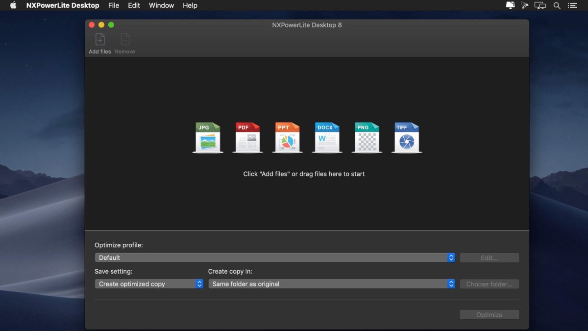The image size is (588, 331).
Task: Click the drag files here drop area text
Action: coord(304,174)
